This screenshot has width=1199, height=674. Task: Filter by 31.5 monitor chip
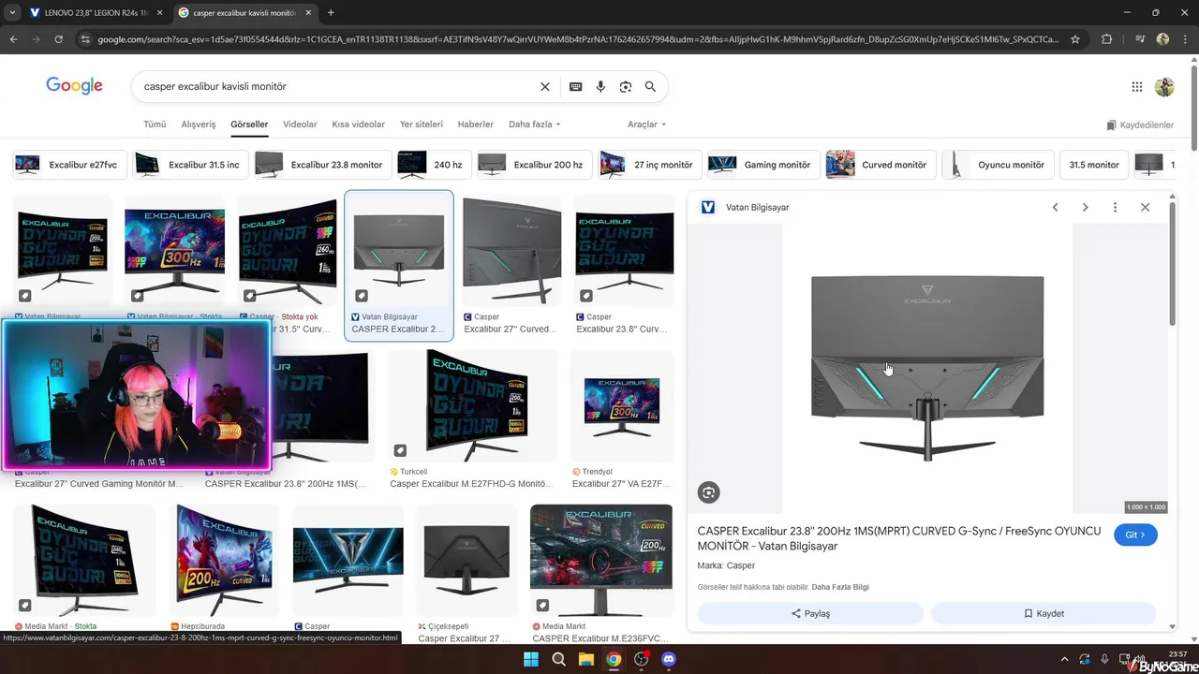pos(1094,165)
